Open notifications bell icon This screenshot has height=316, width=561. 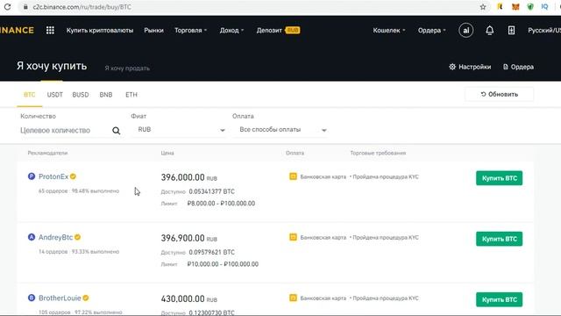(x=490, y=31)
